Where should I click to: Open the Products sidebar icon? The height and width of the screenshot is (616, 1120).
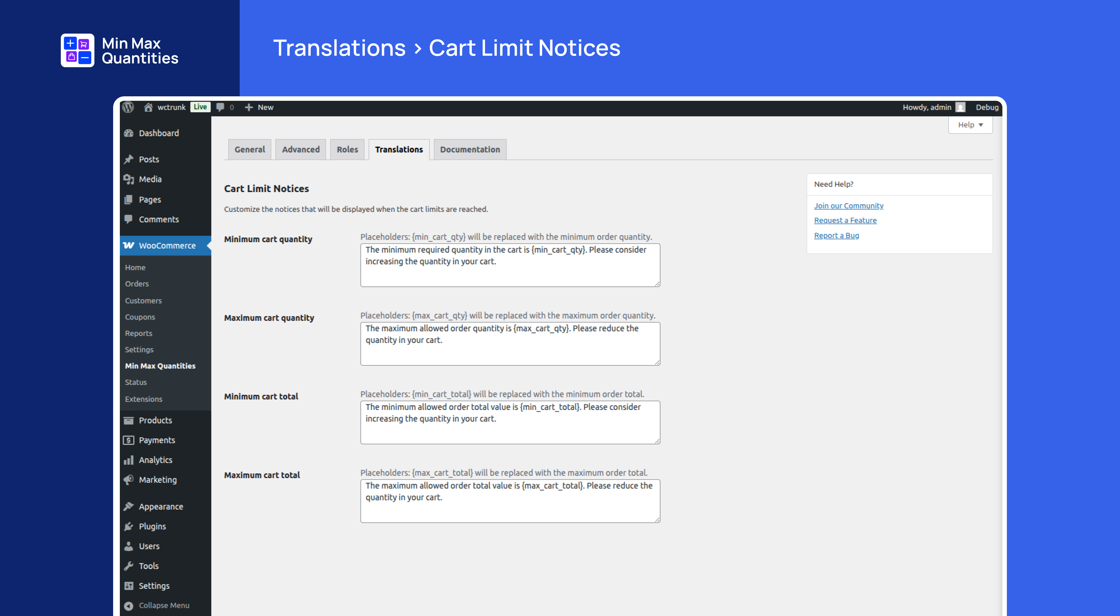129,420
